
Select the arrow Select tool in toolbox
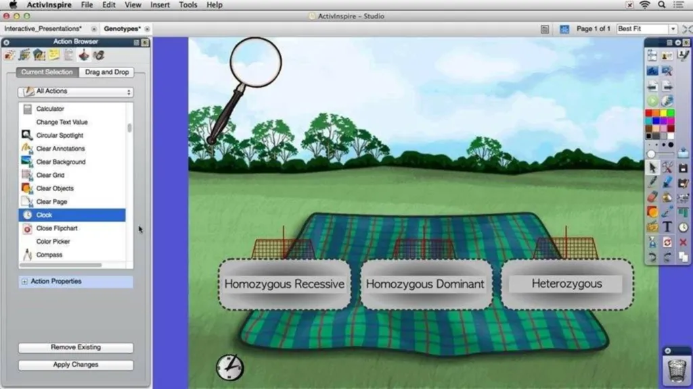[x=652, y=167]
